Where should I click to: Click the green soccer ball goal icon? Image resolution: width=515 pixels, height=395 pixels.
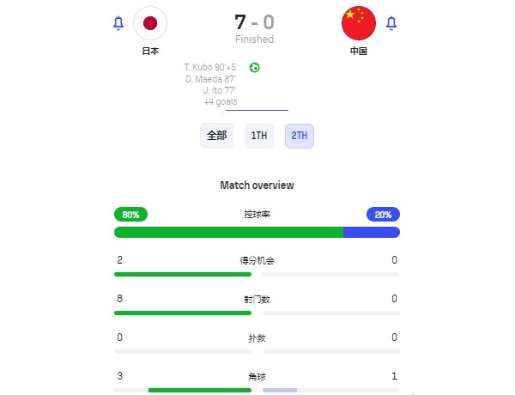click(x=255, y=68)
